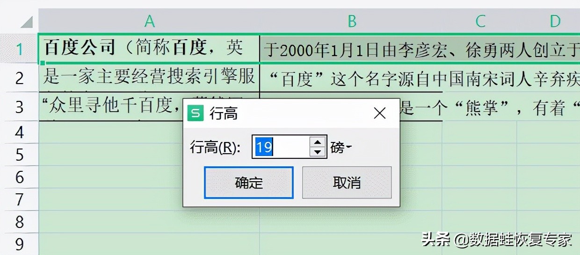580x255 pixels.
Task: Select column B header
Action: click(x=352, y=21)
